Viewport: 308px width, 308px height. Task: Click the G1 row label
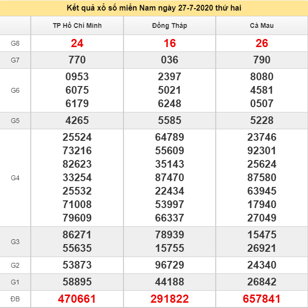point(15,282)
